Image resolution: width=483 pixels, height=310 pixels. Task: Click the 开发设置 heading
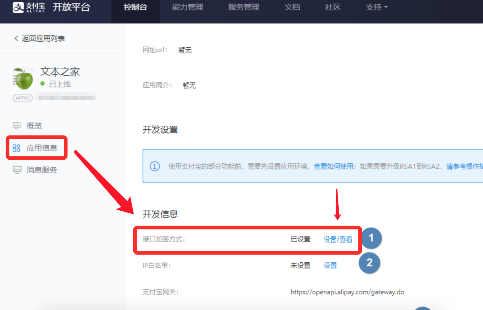pyautogui.click(x=160, y=130)
